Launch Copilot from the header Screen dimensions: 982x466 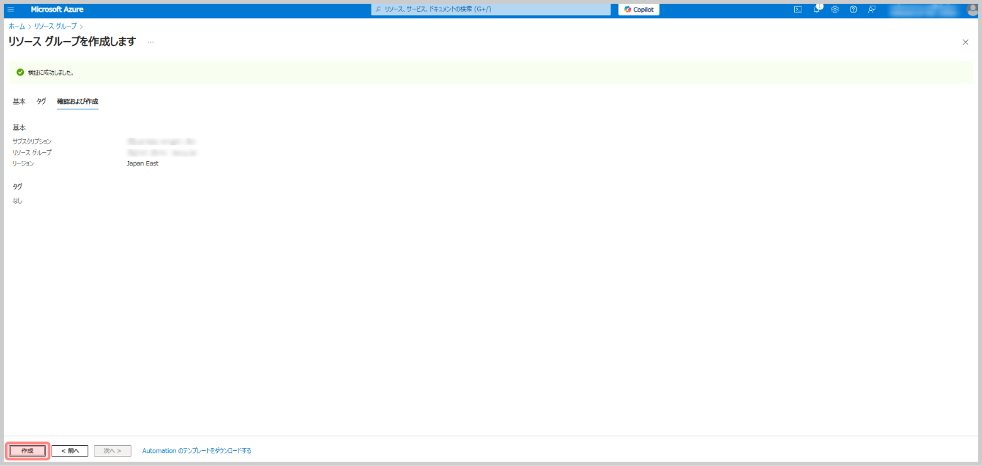tap(639, 9)
